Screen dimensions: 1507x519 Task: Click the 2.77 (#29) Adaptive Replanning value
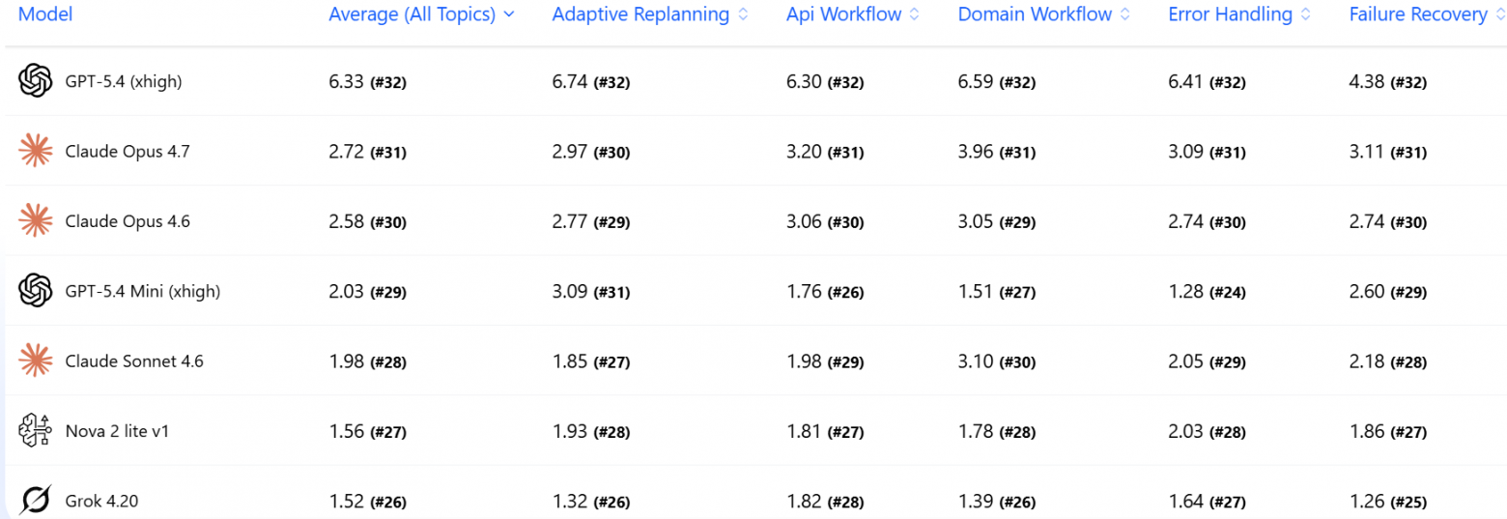pos(591,221)
